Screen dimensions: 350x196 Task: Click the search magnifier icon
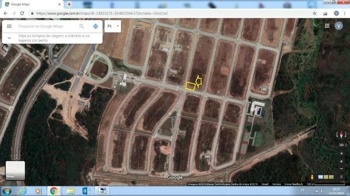point(81,26)
